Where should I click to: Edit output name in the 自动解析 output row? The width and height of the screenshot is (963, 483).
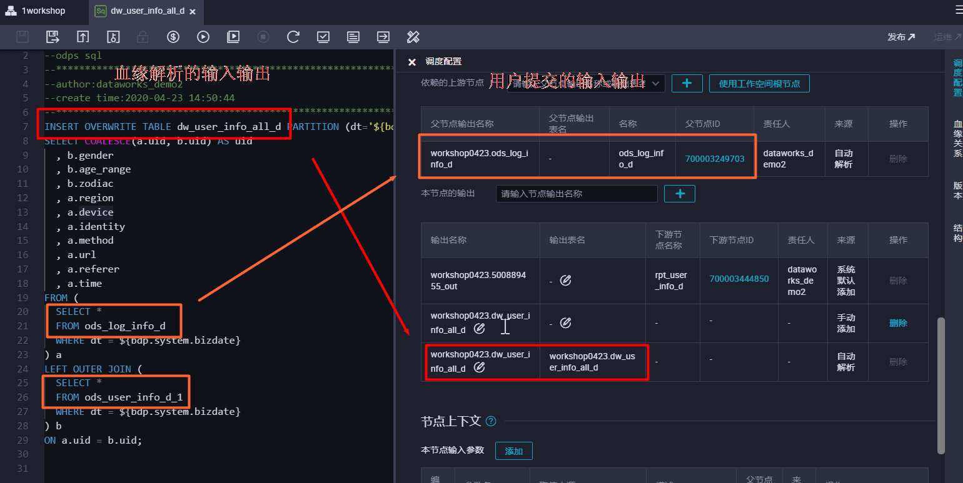point(480,367)
